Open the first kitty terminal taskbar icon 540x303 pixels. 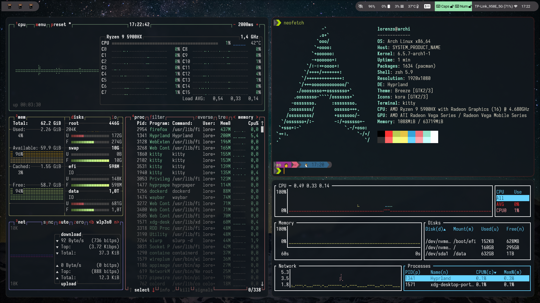point(10,6)
